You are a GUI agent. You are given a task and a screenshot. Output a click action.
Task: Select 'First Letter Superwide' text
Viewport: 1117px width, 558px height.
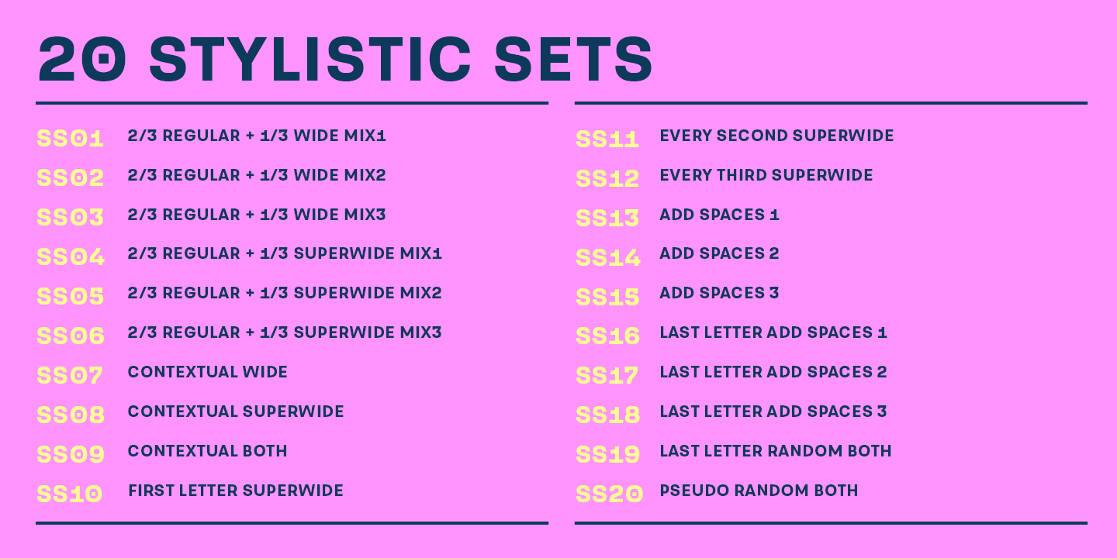coord(236,491)
